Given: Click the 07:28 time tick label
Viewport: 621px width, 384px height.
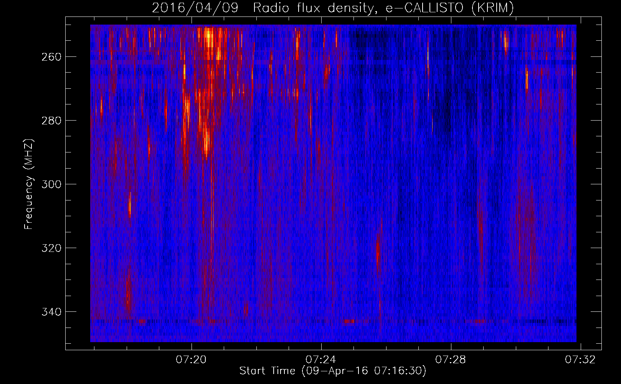Looking at the screenshot, I should pyautogui.click(x=451, y=360).
